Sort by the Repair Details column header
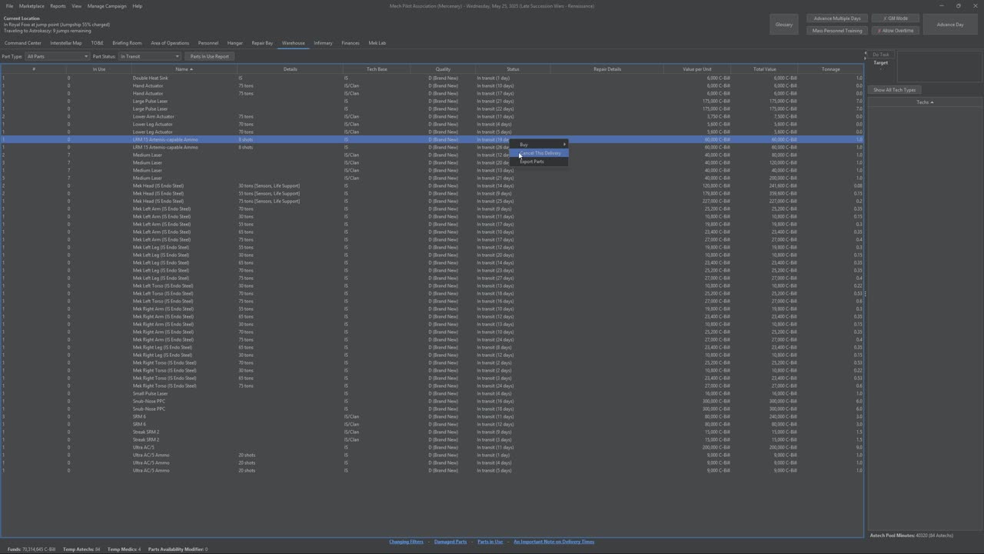The image size is (984, 554). 607,69
